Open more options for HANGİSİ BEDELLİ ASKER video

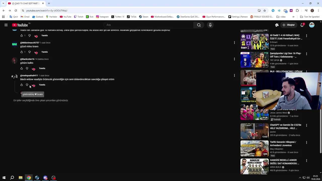306,160
